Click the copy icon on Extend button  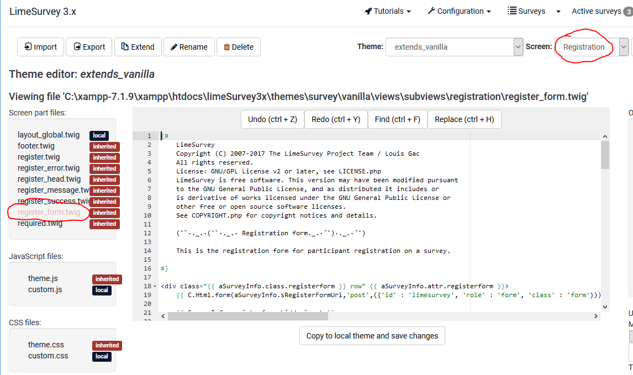(x=125, y=46)
